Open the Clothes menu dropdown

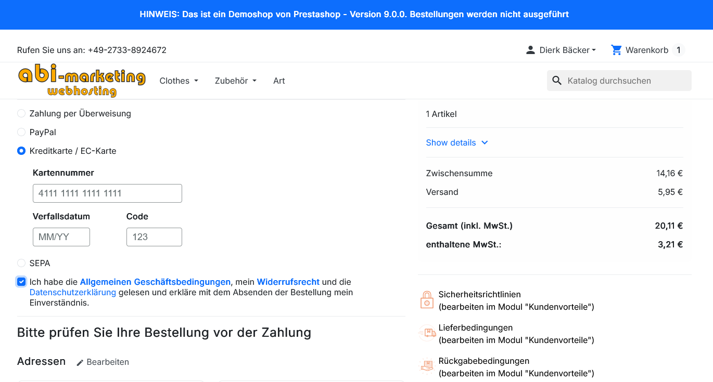click(x=179, y=81)
